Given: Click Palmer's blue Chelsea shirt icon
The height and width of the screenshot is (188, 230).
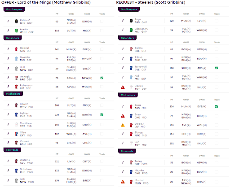Looking at the screenshot, I should pyautogui.click(x=16, y=115).
